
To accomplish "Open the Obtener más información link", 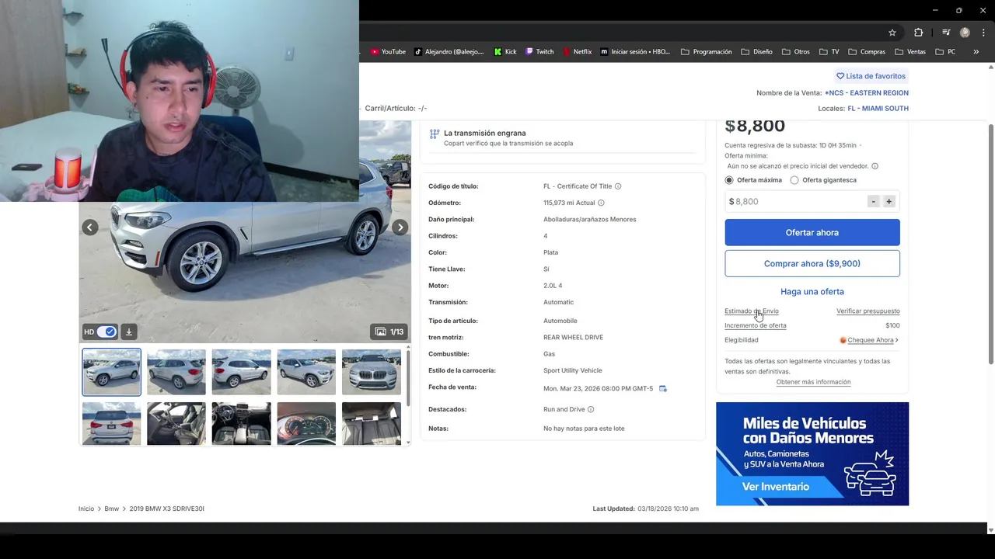I will pyautogui.click(x=813, y=382).
